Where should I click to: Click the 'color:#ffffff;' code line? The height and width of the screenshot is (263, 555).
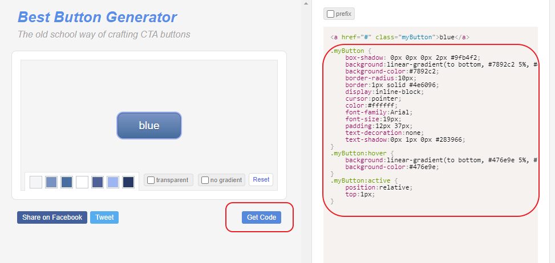pyautogui.click(x=372, y=105)
